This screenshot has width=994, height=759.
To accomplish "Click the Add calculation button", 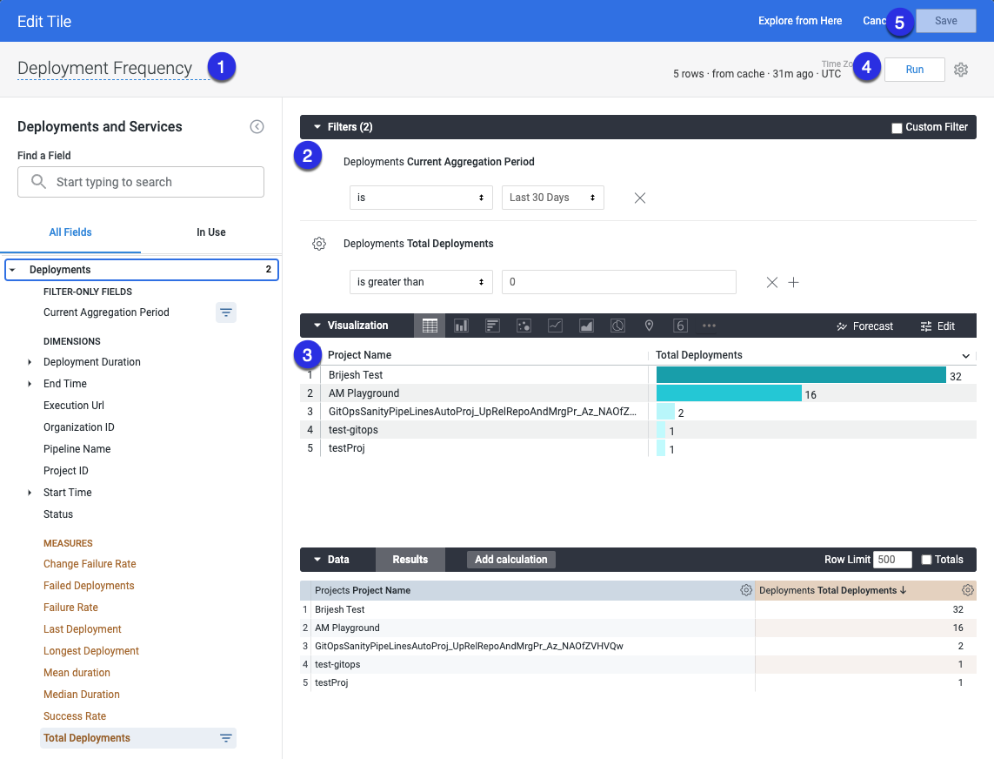I will pos(510,560).
